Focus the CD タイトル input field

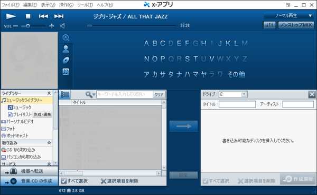click(x=237, y=104)
